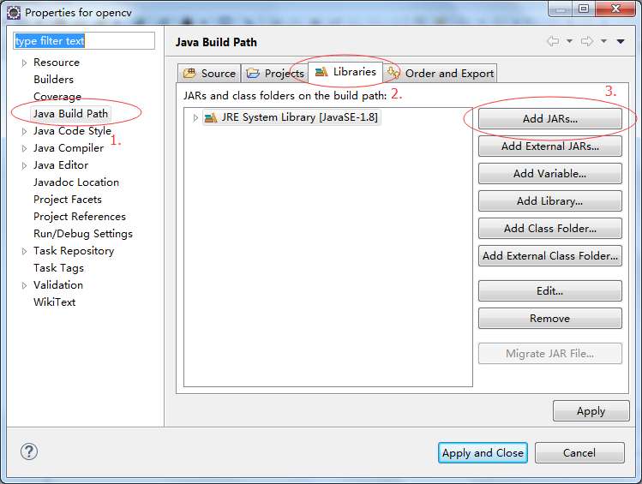The height and width of the screenshot is (484, 642).
Task: Expand the Task Repository node
Action: coord(24,251)
